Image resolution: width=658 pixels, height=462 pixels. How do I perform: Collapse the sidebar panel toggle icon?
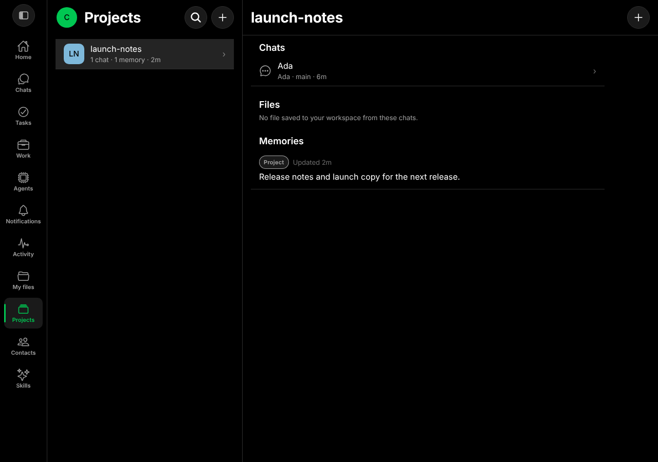[x=24, y=15]
